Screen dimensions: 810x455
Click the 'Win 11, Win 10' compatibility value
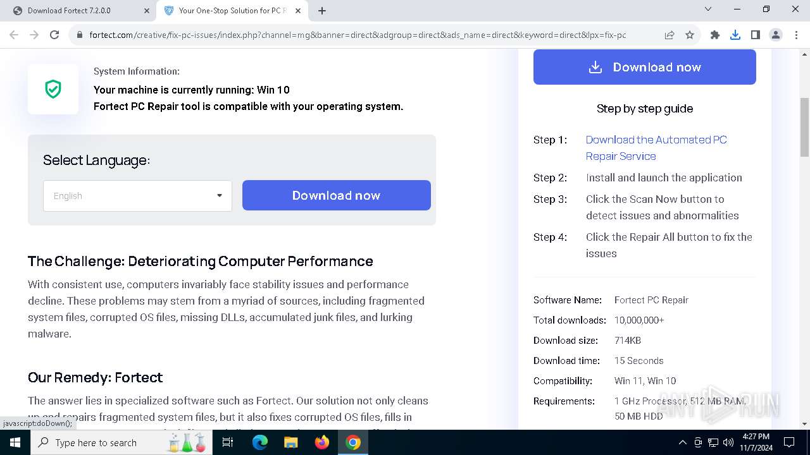645,381
